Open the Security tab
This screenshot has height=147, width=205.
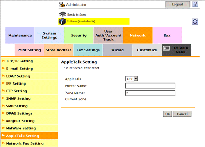(79, 36)
